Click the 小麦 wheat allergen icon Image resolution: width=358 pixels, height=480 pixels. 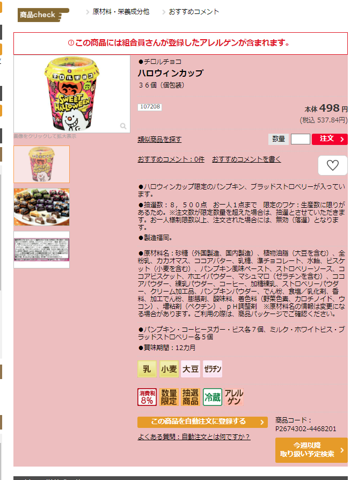pyautogui.click(x=169, y=369)
